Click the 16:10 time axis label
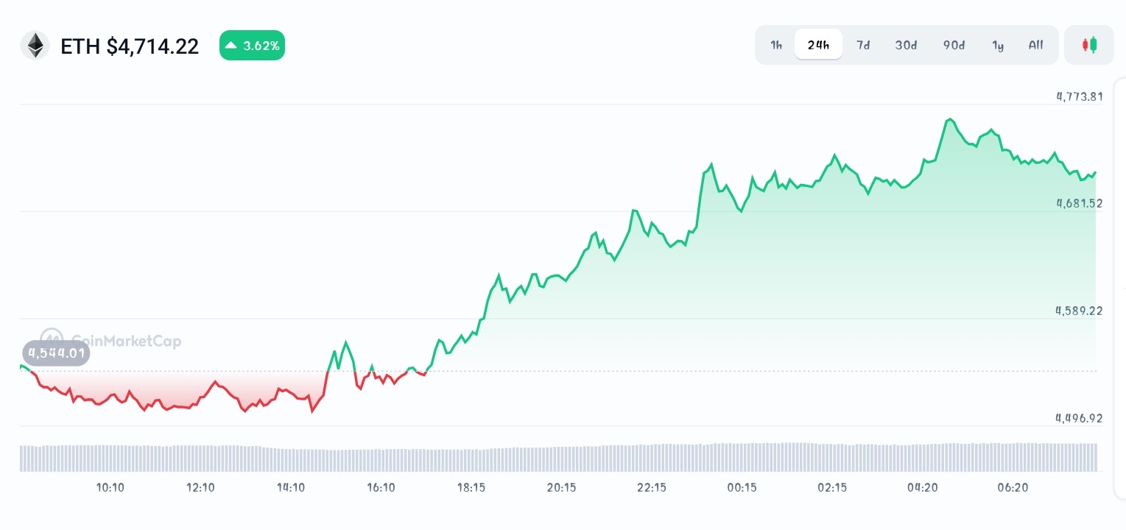Viewport: 1126px width, 530px height. tap(381, 487)
